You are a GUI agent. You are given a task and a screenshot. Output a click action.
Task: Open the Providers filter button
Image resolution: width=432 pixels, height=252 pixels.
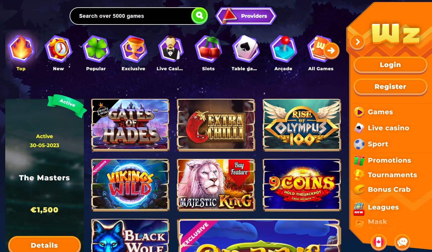tap(246, 16)
